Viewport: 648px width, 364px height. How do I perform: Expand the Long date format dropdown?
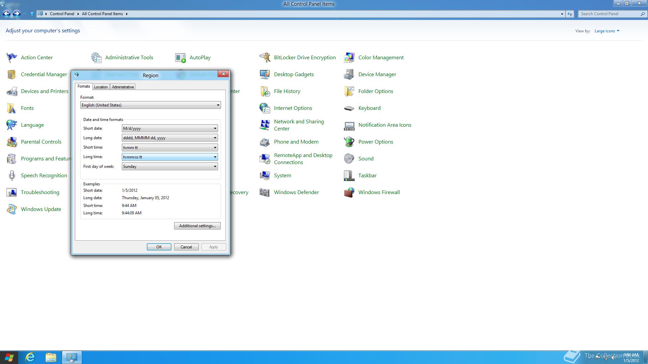pos(170,138)
